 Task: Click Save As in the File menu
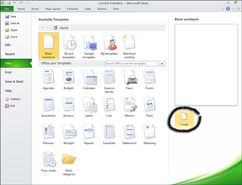tap(12, 23)
